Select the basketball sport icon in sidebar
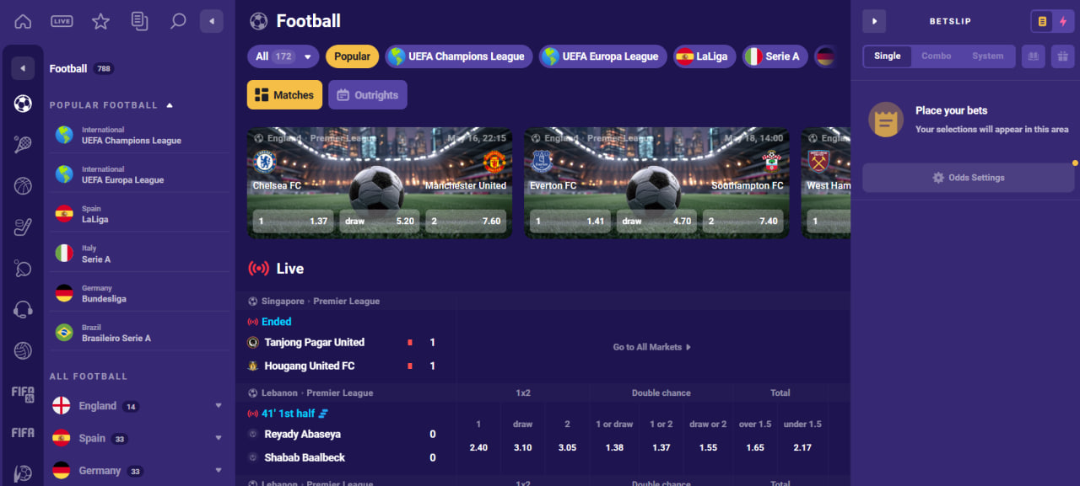The image size is (1080, 486). [23, 186]
